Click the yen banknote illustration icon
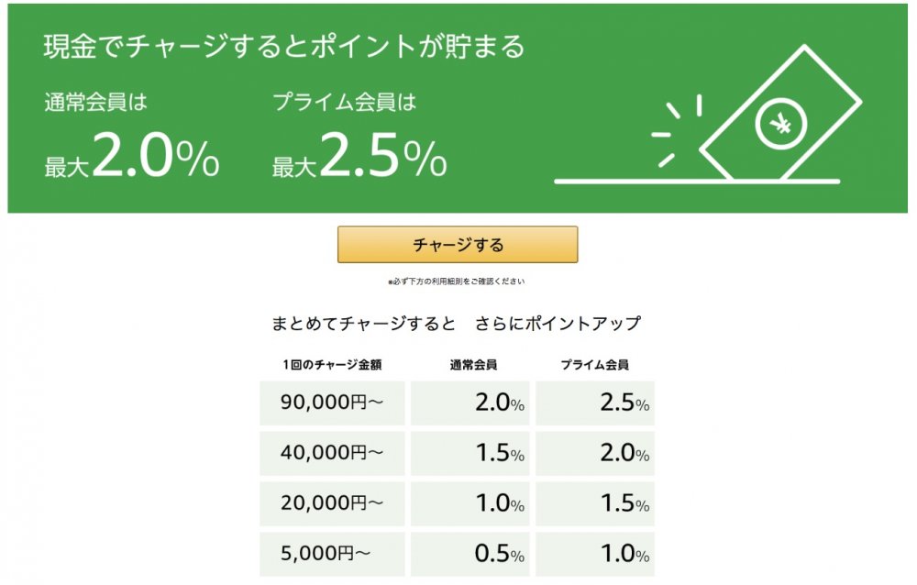Screen dimensions: 917x585 pyautogui.click(x=780, y=113)
